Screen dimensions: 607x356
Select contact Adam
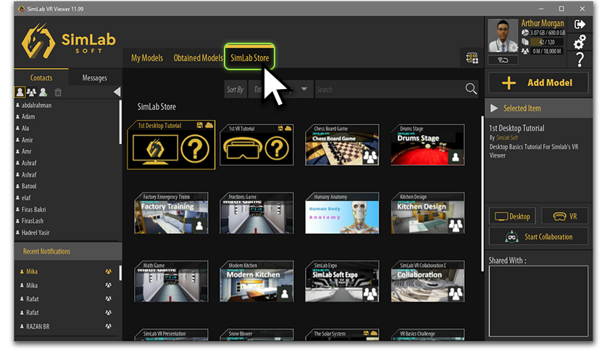coord(28,116)
